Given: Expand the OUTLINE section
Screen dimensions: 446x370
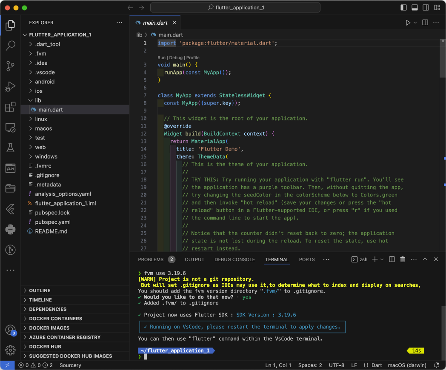Looking at the screenshot, I should 75,290.
